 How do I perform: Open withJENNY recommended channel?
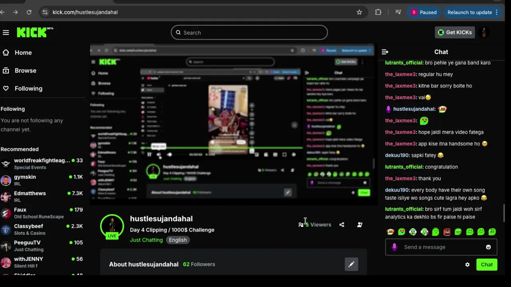pyautogui.click(x=42, y=262)
